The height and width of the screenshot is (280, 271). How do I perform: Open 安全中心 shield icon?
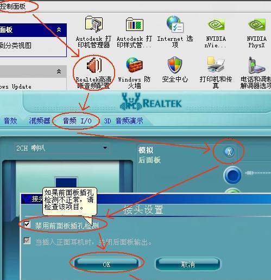pos(175,65)
